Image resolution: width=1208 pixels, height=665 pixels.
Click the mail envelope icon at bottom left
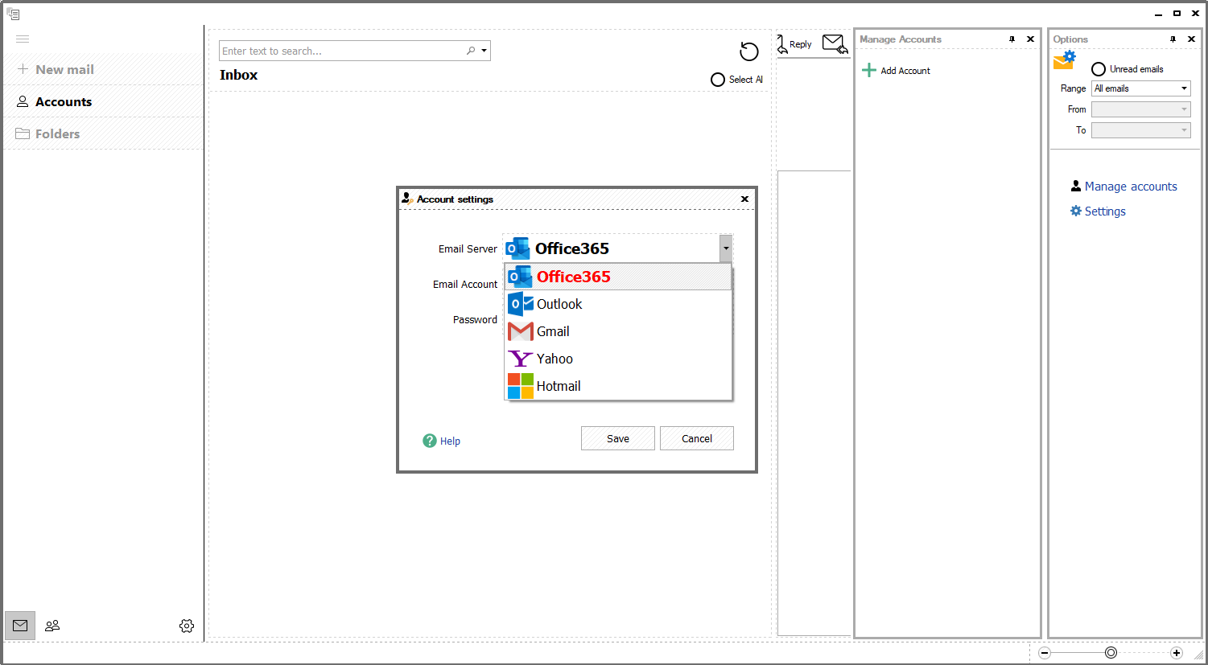20,626
